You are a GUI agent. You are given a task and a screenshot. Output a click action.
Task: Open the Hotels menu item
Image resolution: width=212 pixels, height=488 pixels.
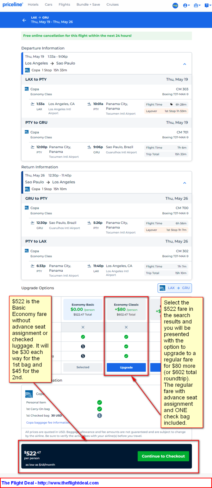point(33,5)
